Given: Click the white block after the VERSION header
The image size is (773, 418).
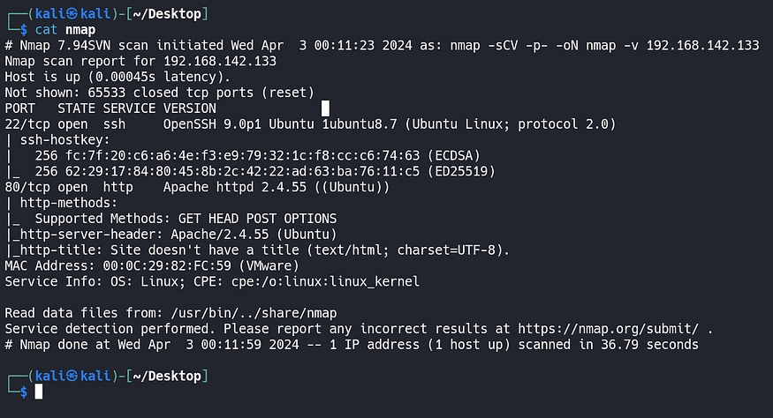Looking at the screenshot, I should [326, 108].
